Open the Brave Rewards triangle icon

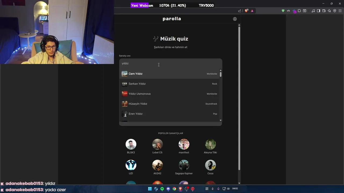pyautogui.click(x=252, y=11)
